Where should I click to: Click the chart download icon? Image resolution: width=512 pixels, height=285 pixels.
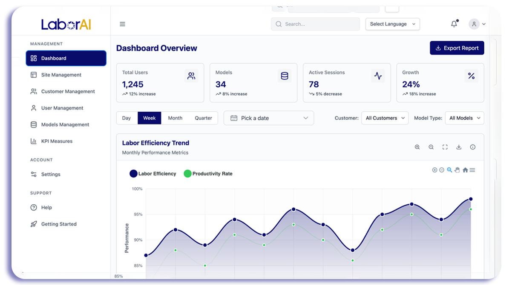459,147
